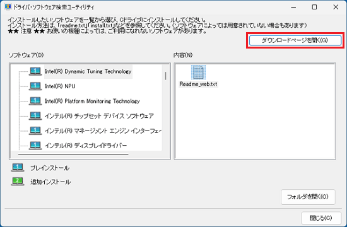The width and height of the screenshot is (347, 227).
Task: Click the インテル(R) ディスプレイドライバー icon
Action: [x=35, y=146]
